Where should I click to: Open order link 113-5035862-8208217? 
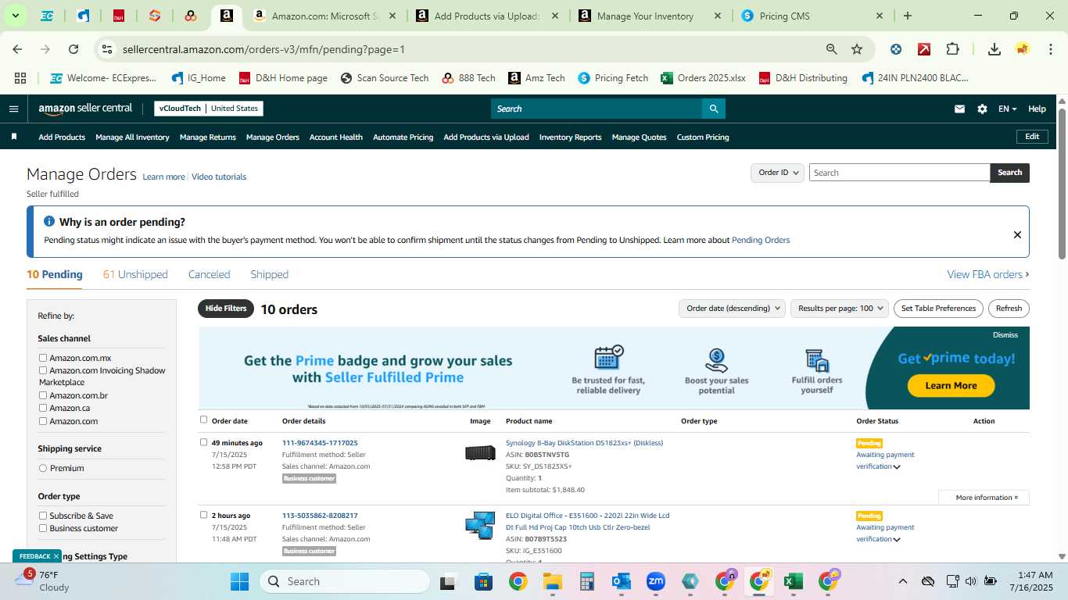(320, 516)
